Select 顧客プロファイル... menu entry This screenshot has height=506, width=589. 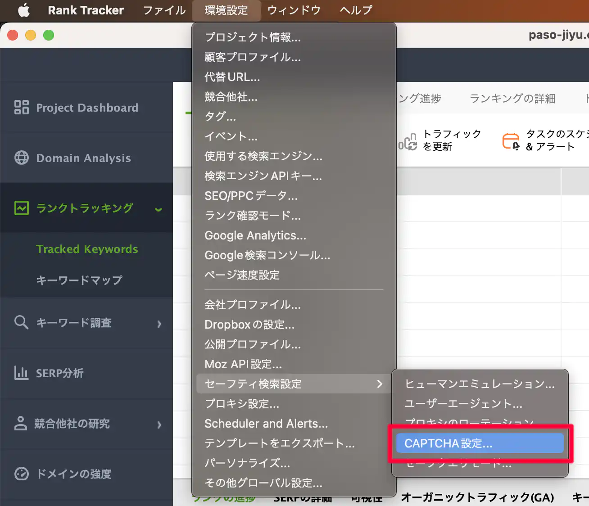pos(294,57)
